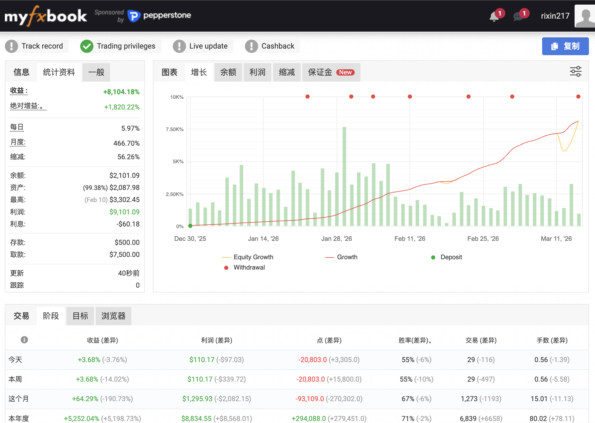This screenshot has height=423, width=595.
Task: Toggle Growth line in chart legend
Action: [x=347, y=257]
